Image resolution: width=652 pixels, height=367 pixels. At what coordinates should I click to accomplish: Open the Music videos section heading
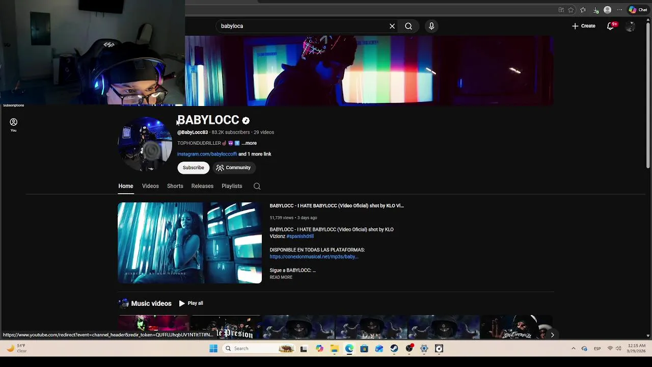tap(151, 303)
